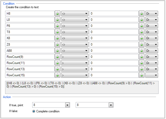
Task: Click the value-side flask icon in the RowCount(13) row
Action: [x=142, y=69]
